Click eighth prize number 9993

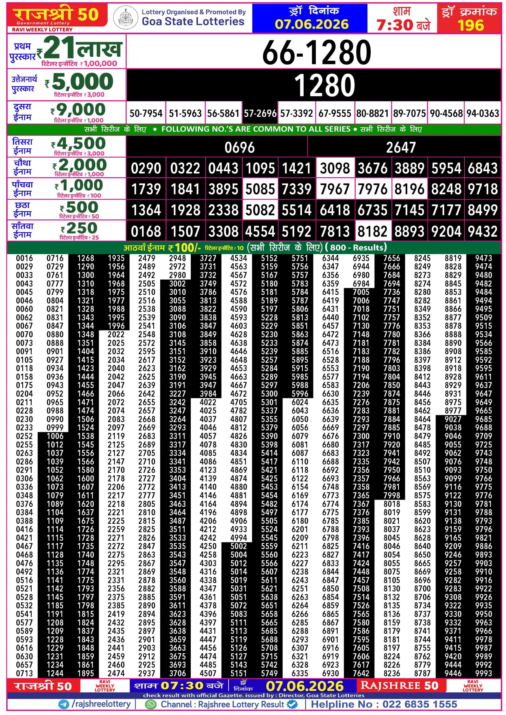[x=484, y=673]
